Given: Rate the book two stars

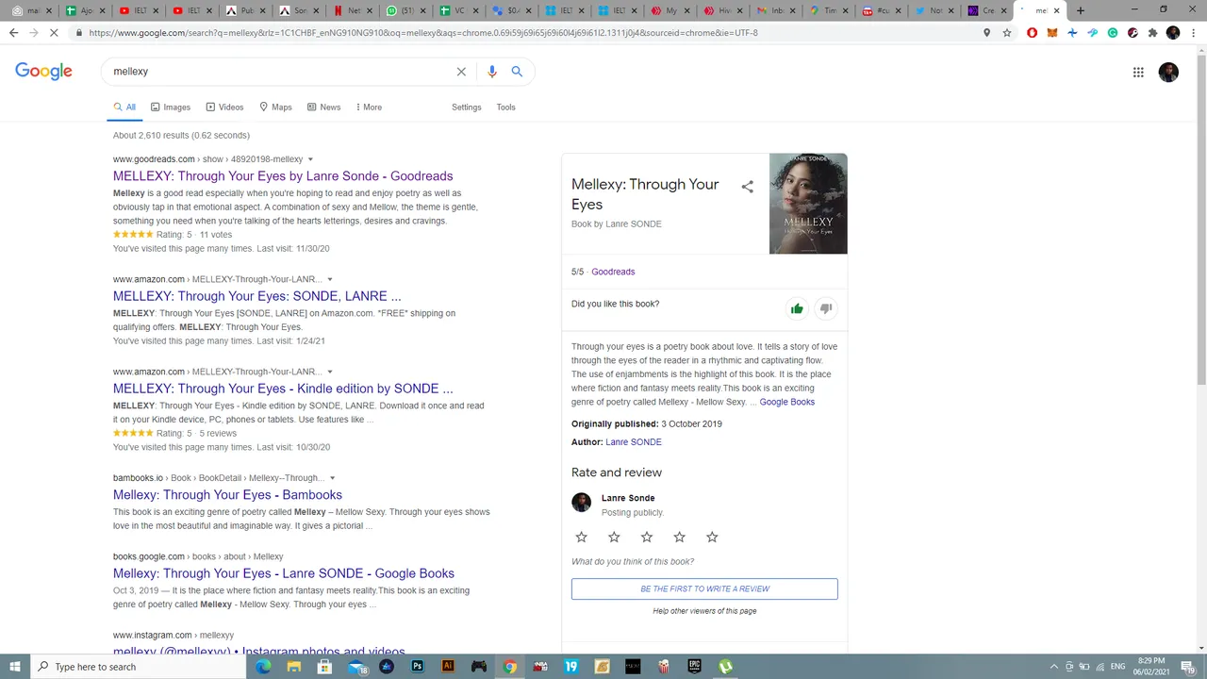Looking at the screenshot, I should coord(614,537).
